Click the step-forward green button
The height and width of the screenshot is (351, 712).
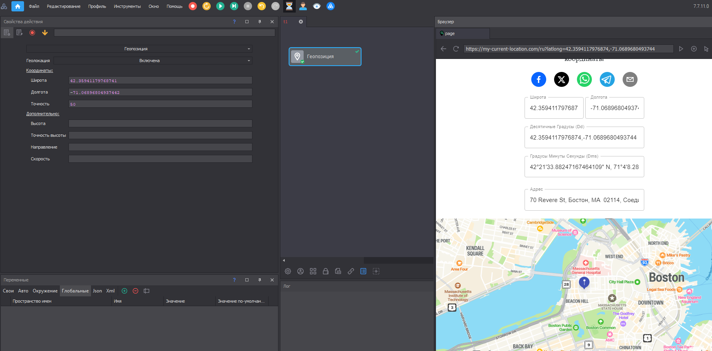coord(234,6)
